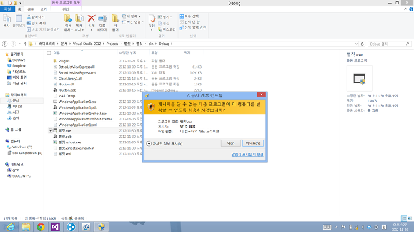Open Google Chrome in taskbar
The image size is (414, 232).
click(x=41, y=227)
